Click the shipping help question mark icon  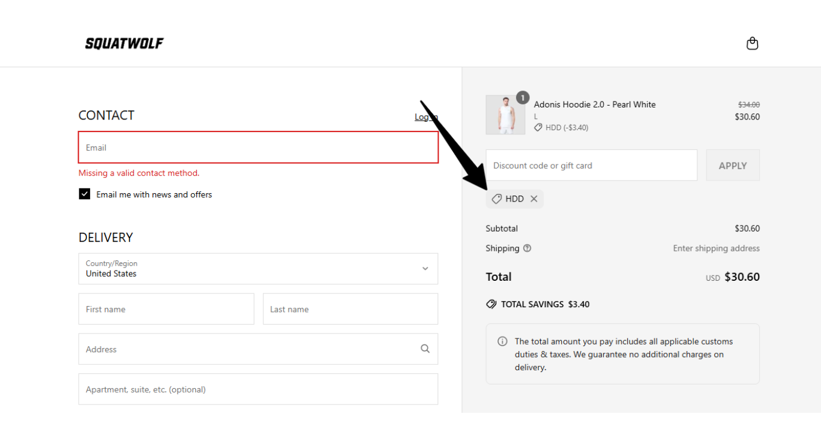pos(527,248)
